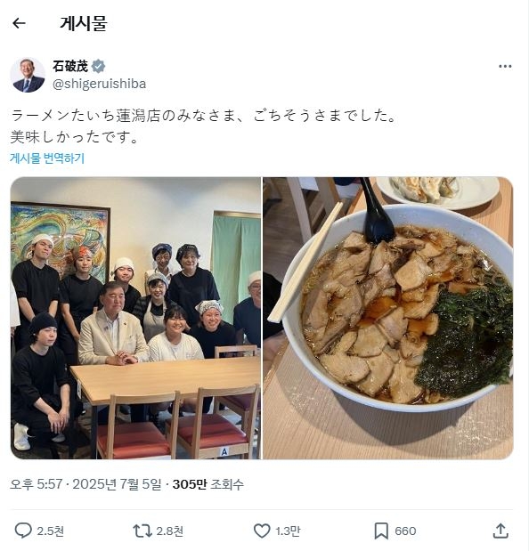Open the ramen bowl photo
529x551 pixels.
388,318
